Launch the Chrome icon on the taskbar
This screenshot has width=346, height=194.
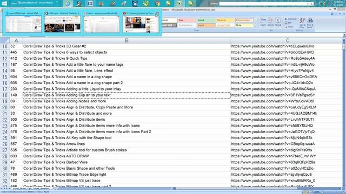[x=157, y=3]
